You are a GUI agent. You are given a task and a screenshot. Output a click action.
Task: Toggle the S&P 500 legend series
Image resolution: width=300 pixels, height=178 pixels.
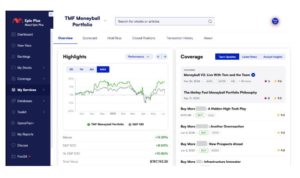point(136,124)
